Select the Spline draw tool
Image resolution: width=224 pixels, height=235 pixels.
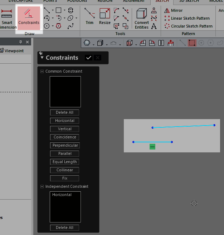tap(70, 26)
